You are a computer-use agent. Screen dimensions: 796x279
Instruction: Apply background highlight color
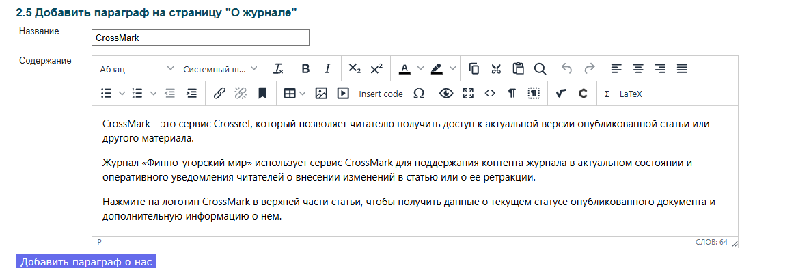point(437,68)
